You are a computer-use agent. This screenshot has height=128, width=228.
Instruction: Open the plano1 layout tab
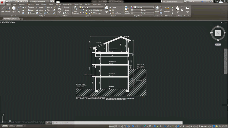pos(12,125)
